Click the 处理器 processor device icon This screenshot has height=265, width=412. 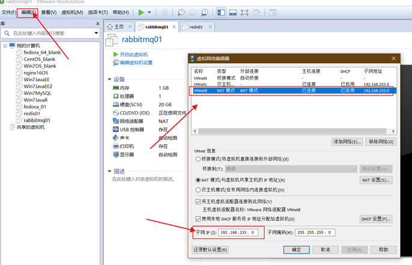(115, 96)
